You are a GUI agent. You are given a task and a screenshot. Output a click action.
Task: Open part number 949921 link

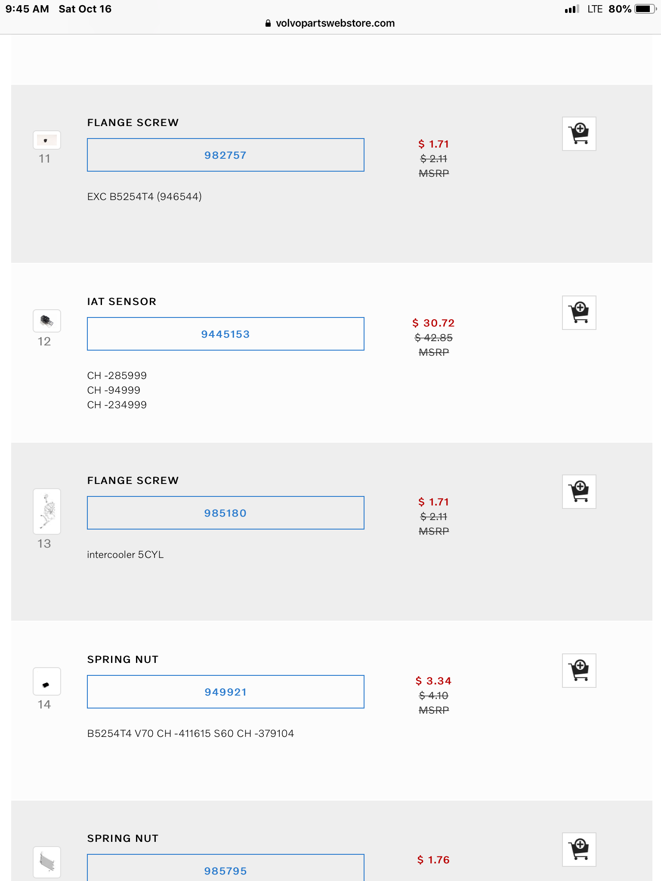(x=225, y=692)
